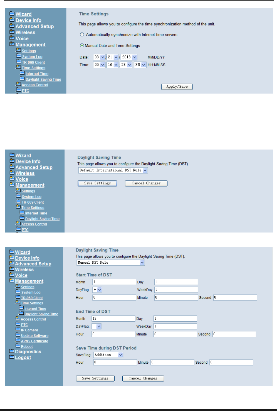Screen dimensions: 277x411
Task: Click the IP Camera folder icon
Action: click(x=18, y=329)
